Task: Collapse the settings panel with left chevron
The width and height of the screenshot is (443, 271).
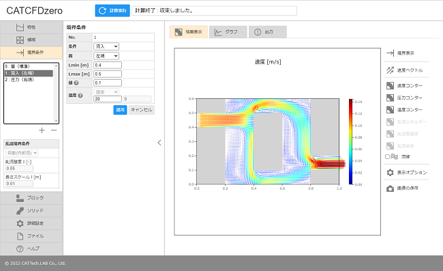Action: [x=159, y=143]
